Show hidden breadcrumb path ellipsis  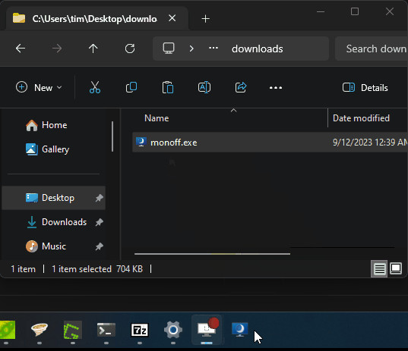pyautogui.click(x=213, y=49)
